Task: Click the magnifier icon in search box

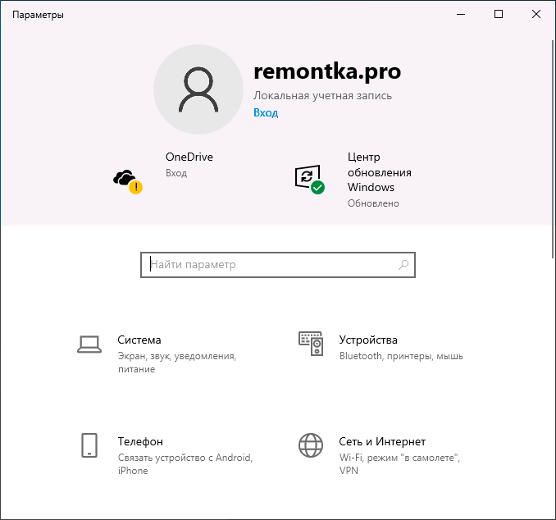Action: pos(403,265)
